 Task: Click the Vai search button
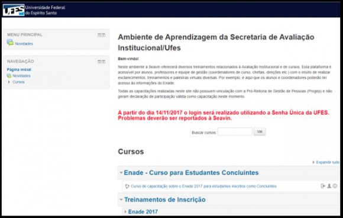[x=260, y=132]
